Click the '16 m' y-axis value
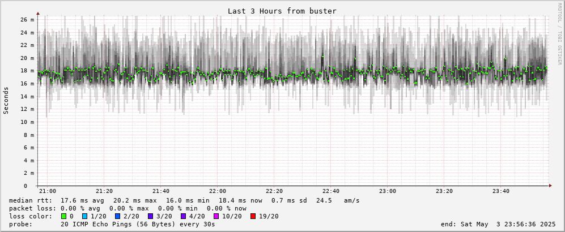Image resolution: width=565 pixels, height=232 pixels. click(x=27, y=84)
